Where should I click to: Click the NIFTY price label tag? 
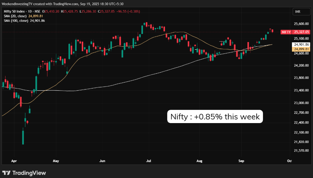[286, 32]
